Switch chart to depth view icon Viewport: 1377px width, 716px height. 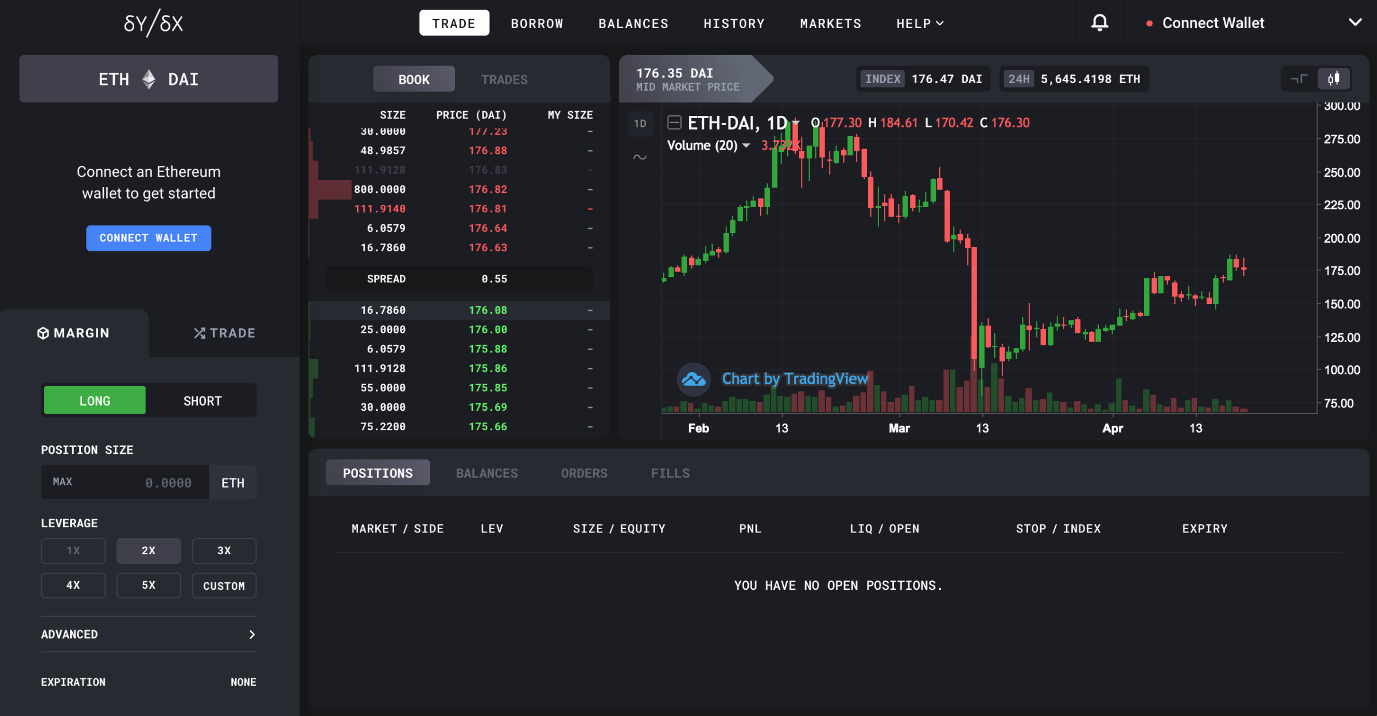click(1298, 79)
